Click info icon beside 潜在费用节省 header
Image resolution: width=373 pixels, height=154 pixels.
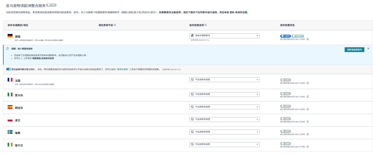(x=115, y=25)
